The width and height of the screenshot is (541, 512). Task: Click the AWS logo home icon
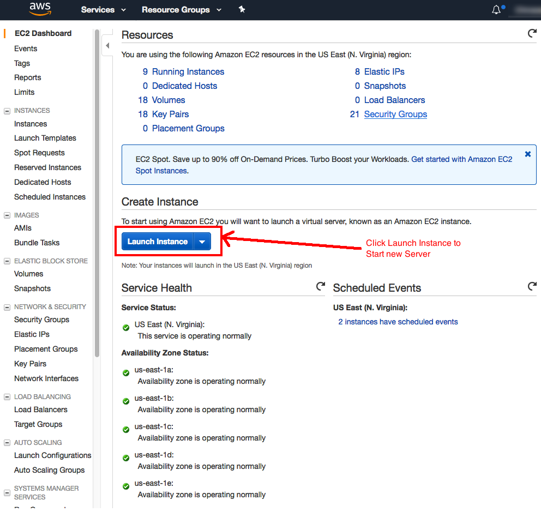click(40, 9)
